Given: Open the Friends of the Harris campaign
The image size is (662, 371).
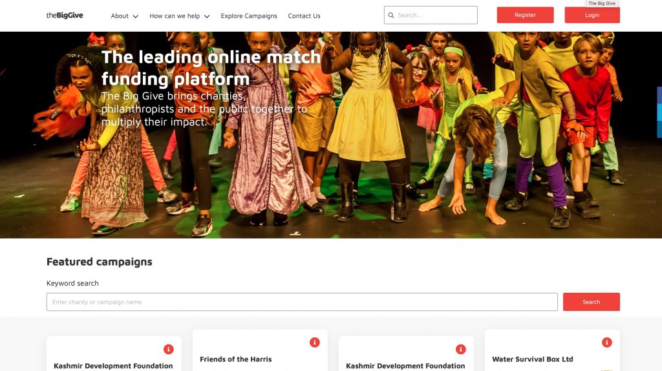Looking at the screenshot, I should coord(236,359).
